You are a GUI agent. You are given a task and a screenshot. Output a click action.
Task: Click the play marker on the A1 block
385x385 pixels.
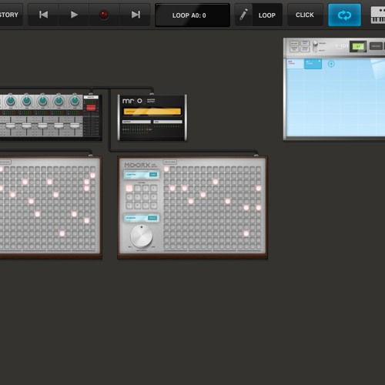[320, 61]
